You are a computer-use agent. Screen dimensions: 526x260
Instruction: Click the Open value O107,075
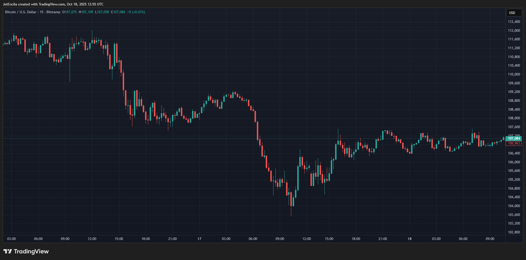(x=70, y=12)
